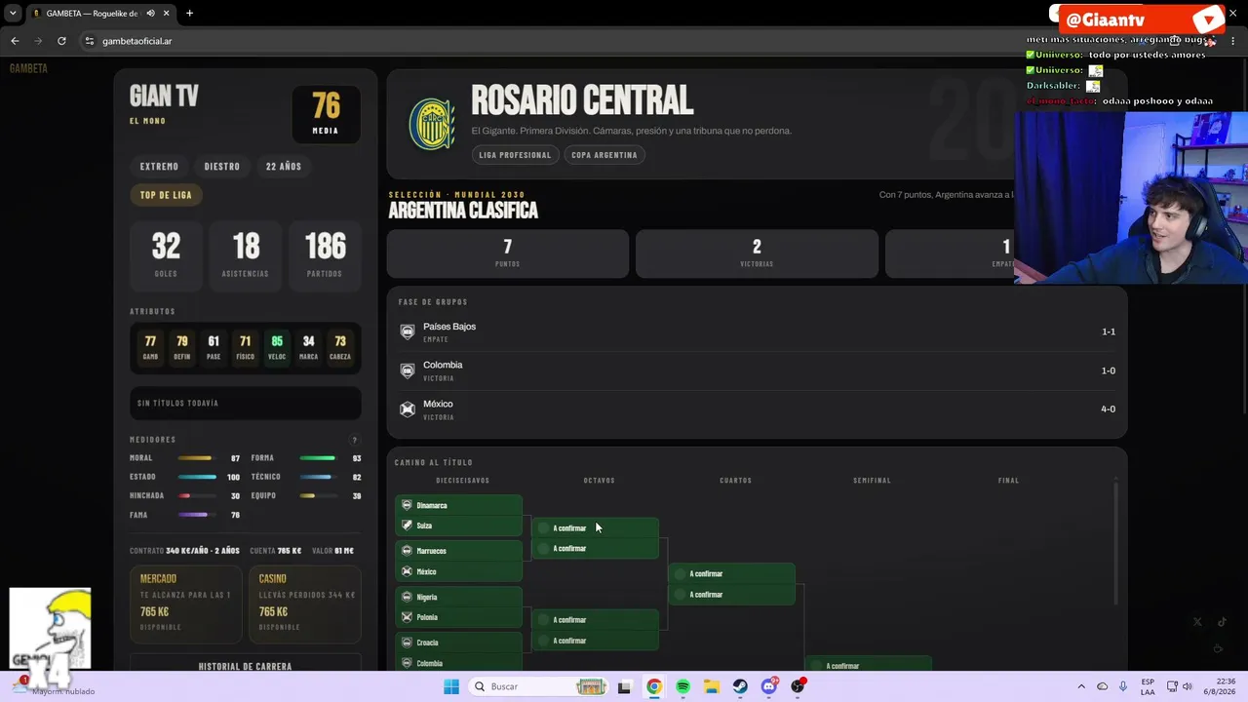The width and height of the screenshot is (1248, 702).
Task: Click the help question mark beside Medidores
Action: point(354,441)
